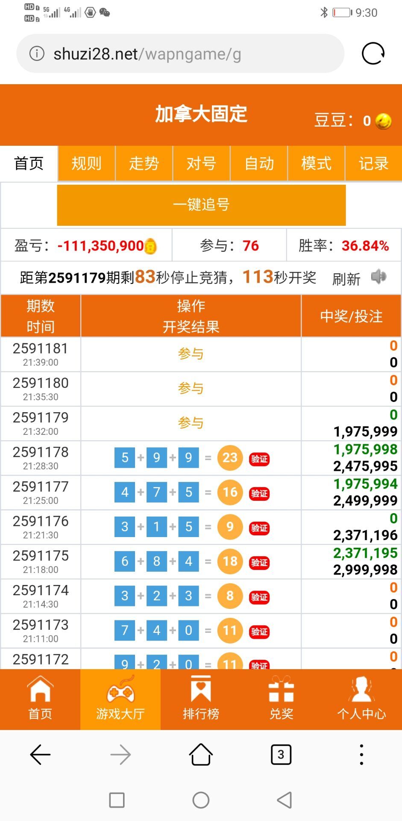The width and height of the screenshot is (402, 821).
Task: Tap winnings amount 2,371,195
Action: coord(366,553)
